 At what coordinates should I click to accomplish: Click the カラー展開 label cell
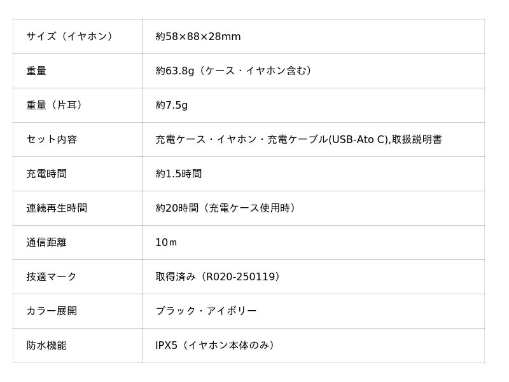tap(52, 311)
